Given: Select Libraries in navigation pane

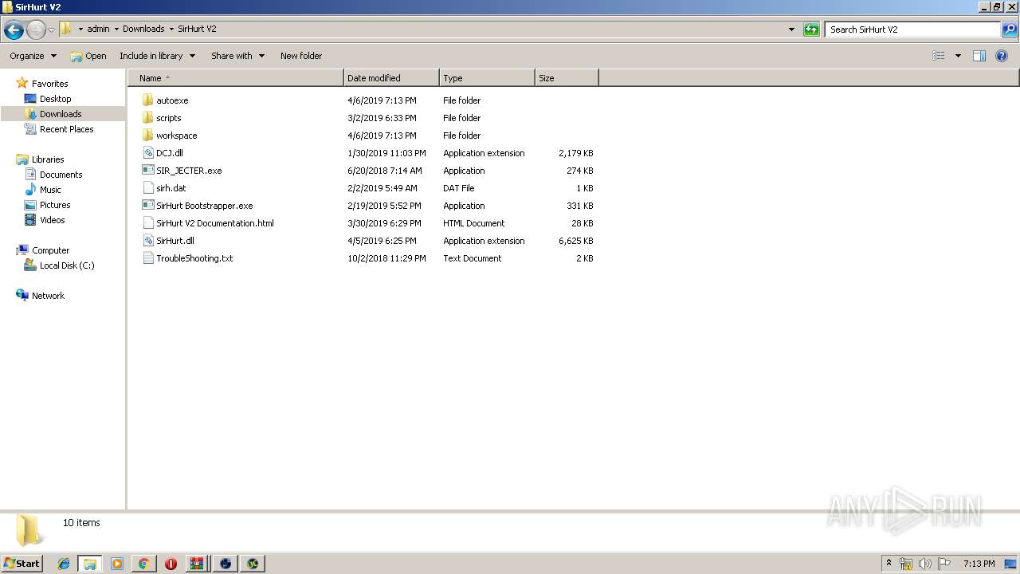Looking at the screenshot, I should pyautogui.click(x=48, y=159).
